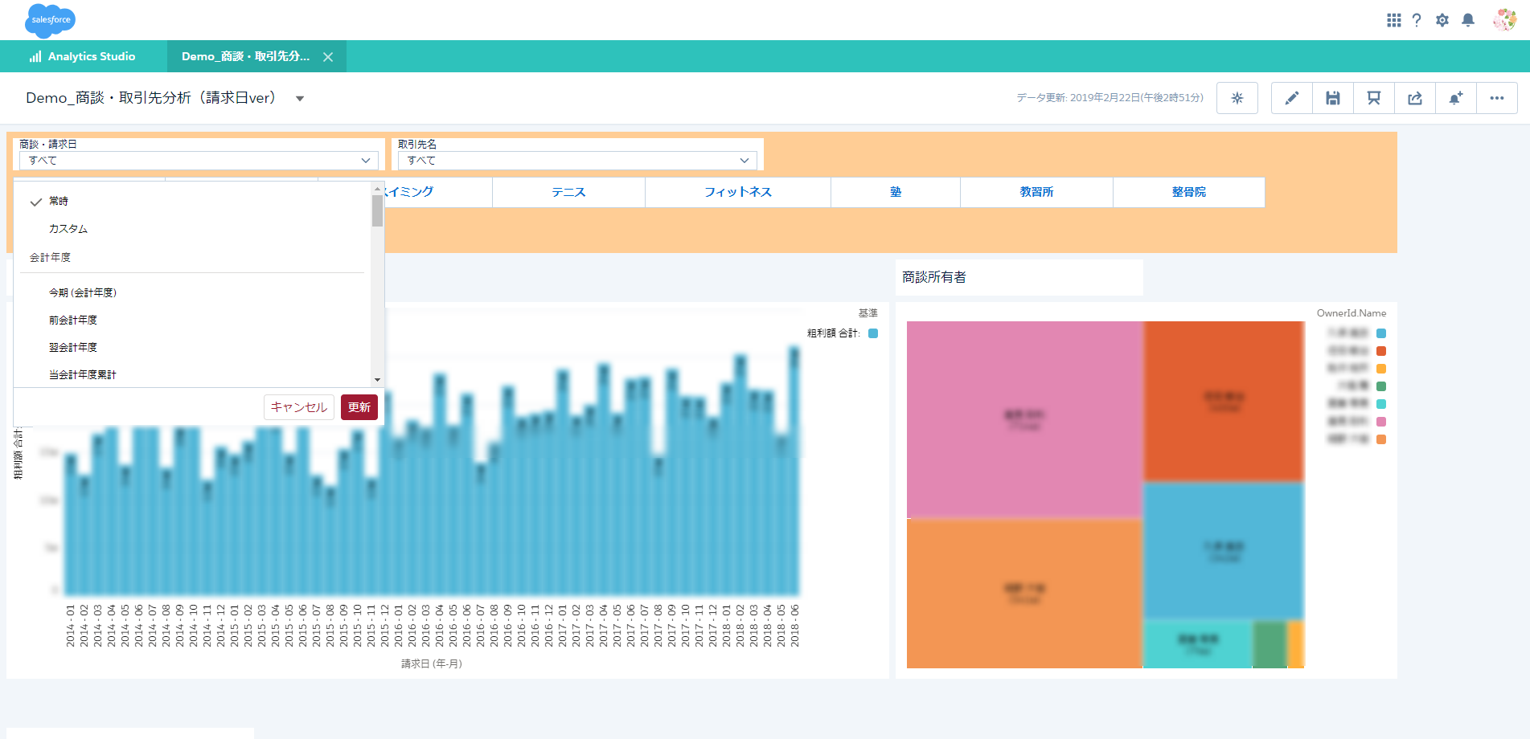Click the share arrow icon

(1415, 98)
